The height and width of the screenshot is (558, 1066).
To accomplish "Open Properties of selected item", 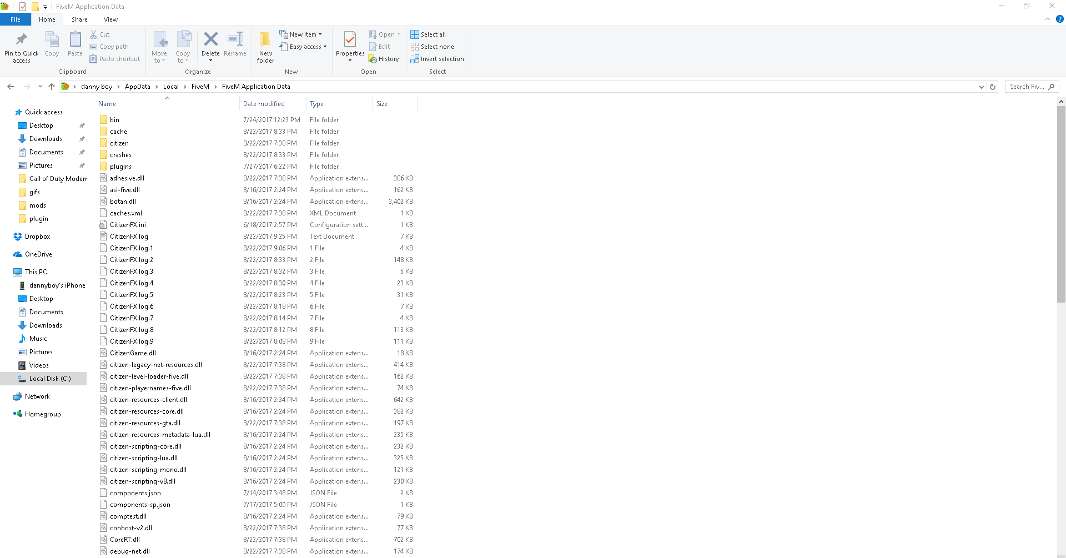I will tap(350, 47).
